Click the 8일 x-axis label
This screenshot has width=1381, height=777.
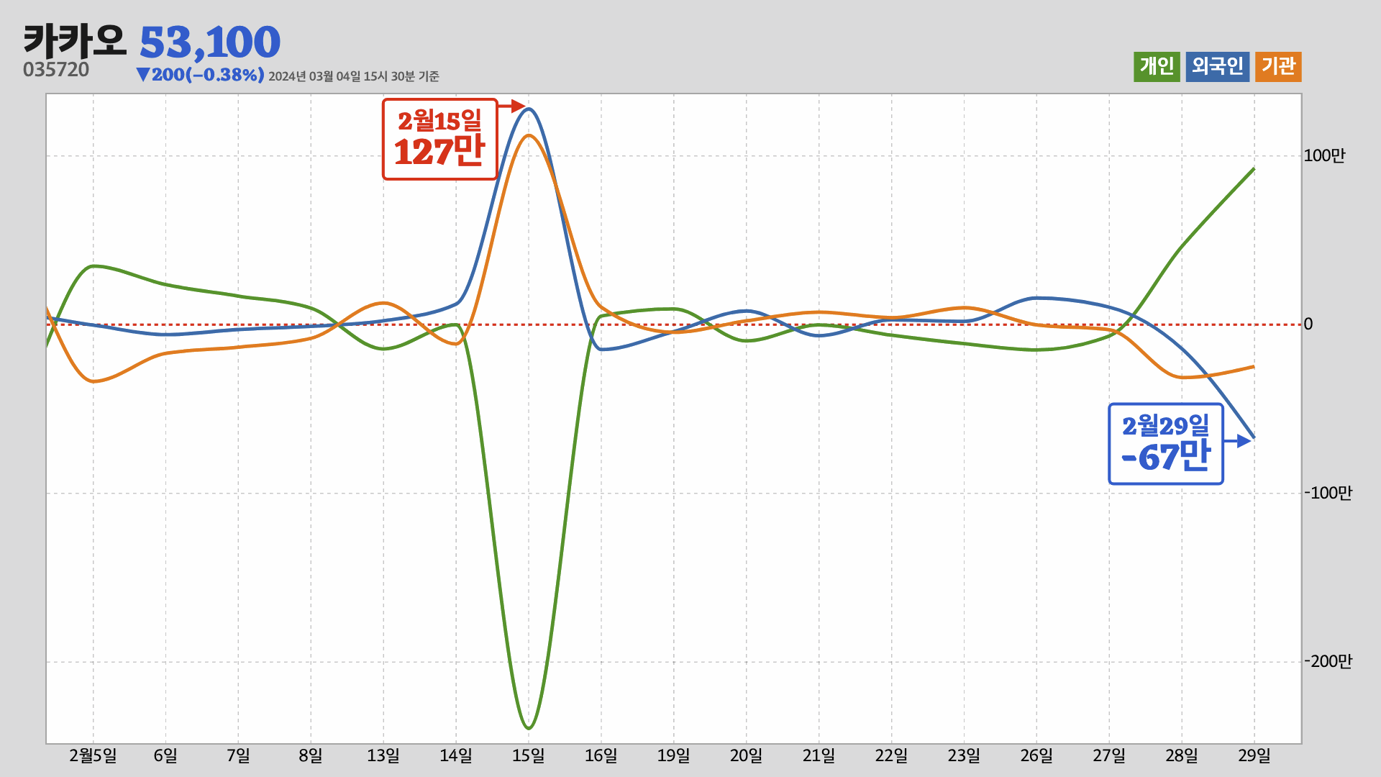[x=311, y=756]
